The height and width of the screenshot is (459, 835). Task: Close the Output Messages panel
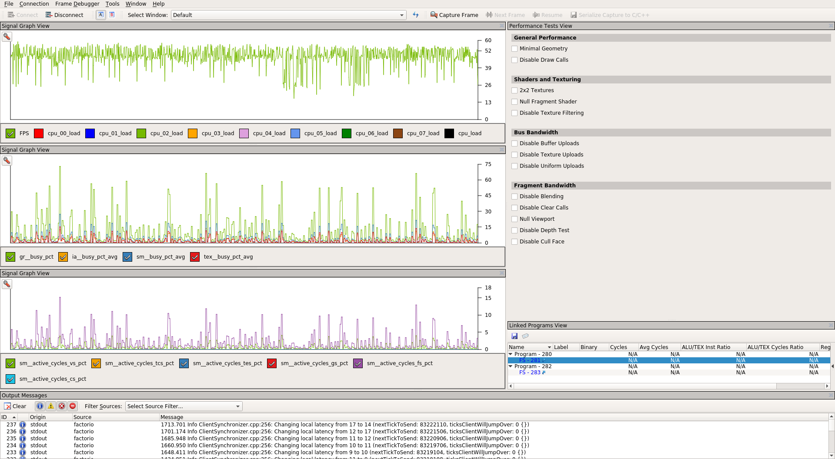coord(831,395)
